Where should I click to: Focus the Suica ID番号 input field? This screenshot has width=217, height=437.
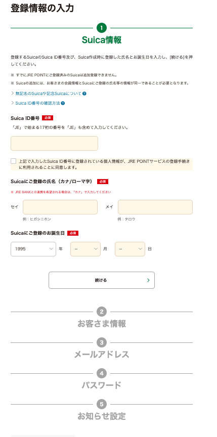point(54,143)
